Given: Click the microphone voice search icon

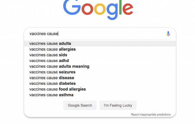Looking at the screenshot, I should [168, 34].
